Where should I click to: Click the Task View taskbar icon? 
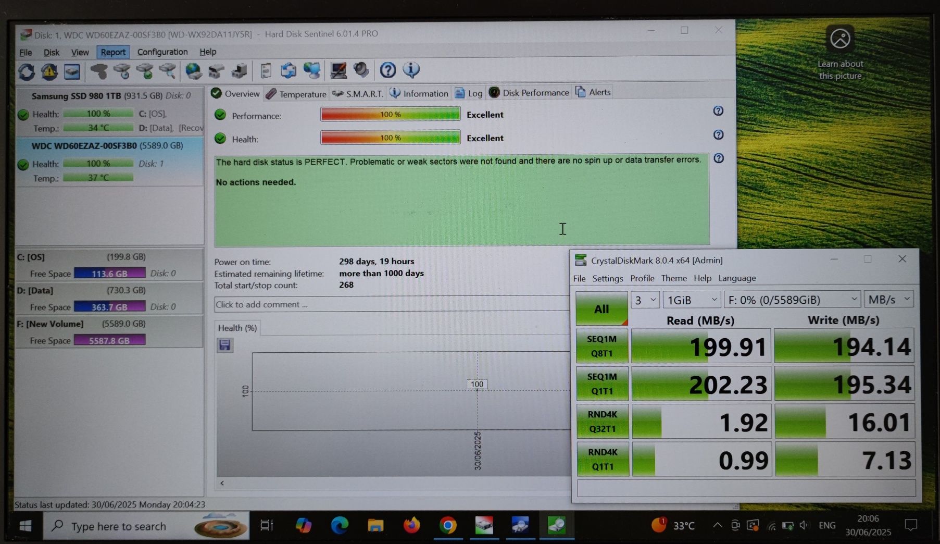tap(267, 525)
